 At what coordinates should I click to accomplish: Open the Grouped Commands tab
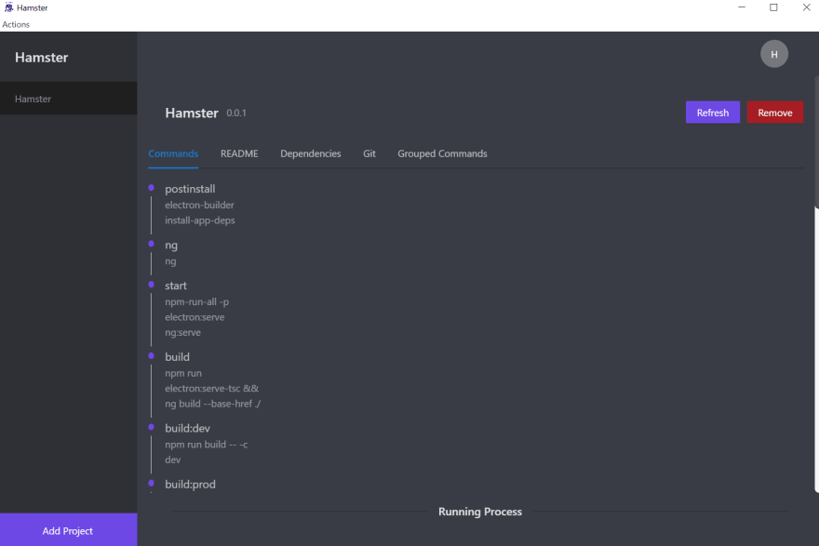[x=442, y=153]
